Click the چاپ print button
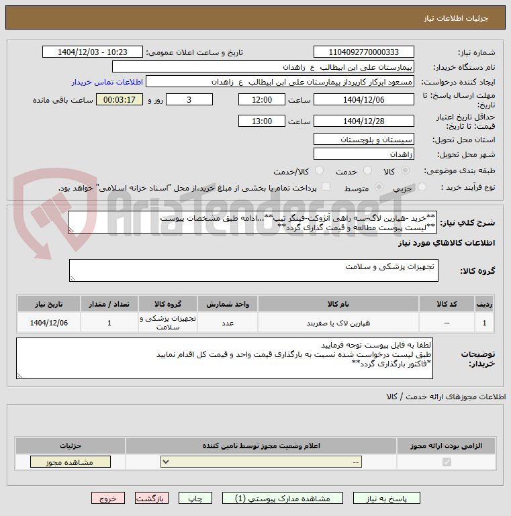The width and height of the screenshot is (511, 516). [x=195, y=498]
